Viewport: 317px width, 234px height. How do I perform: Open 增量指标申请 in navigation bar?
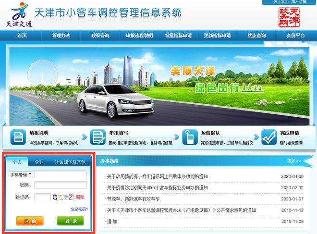tap(178, 36)
